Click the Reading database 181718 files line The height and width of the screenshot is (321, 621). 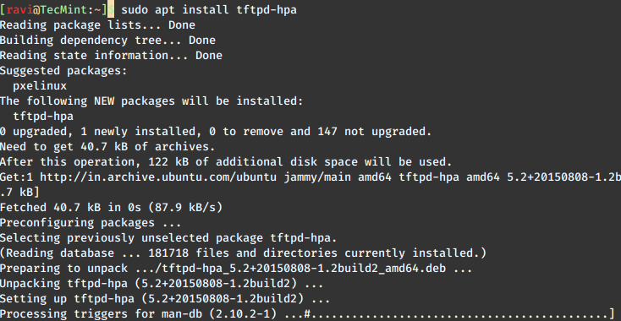tap(243, 253)
